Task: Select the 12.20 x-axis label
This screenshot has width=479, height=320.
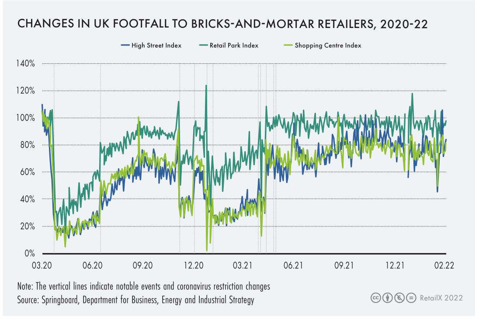Action: [x=193, y=265]
